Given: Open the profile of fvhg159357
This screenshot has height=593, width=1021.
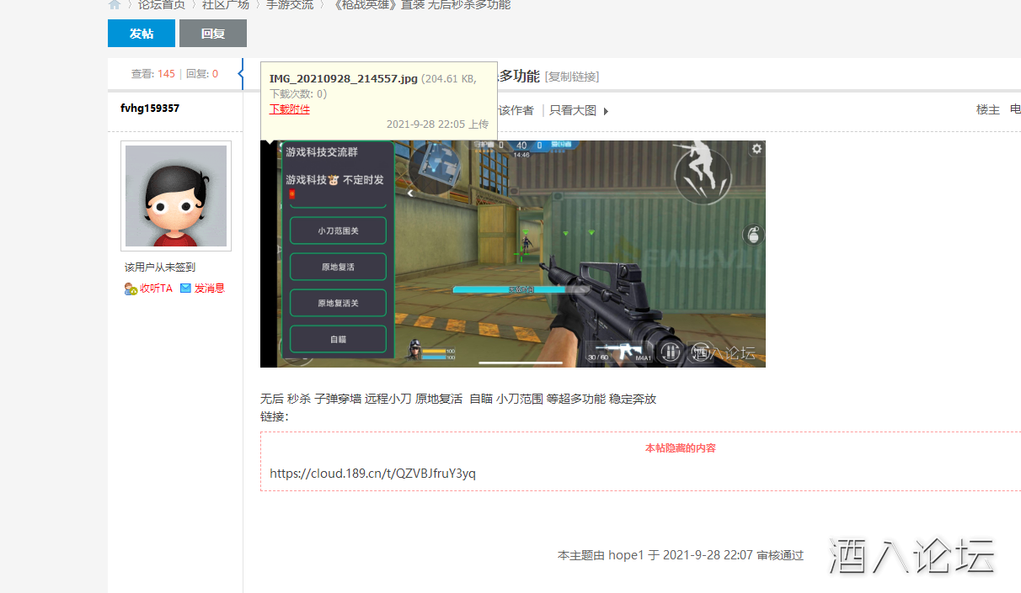Looking at the screenshot, I should pos(150,109).
